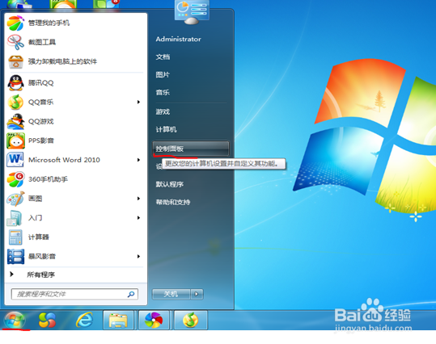The height and width of the screenshot is (344, 436).
Task: Open 音乐 music library
Action: pyautogui.click(x=163, y=92)
